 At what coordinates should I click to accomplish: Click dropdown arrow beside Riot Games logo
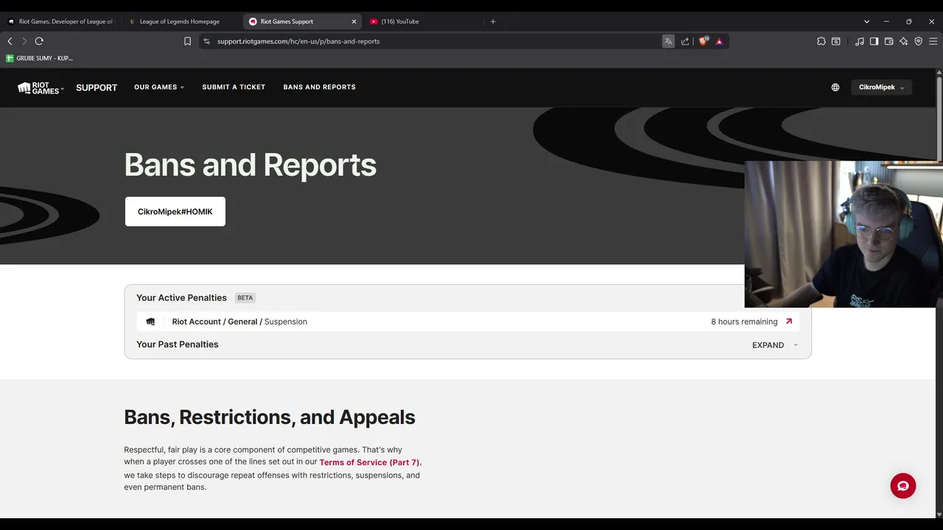tap(62, 89)
